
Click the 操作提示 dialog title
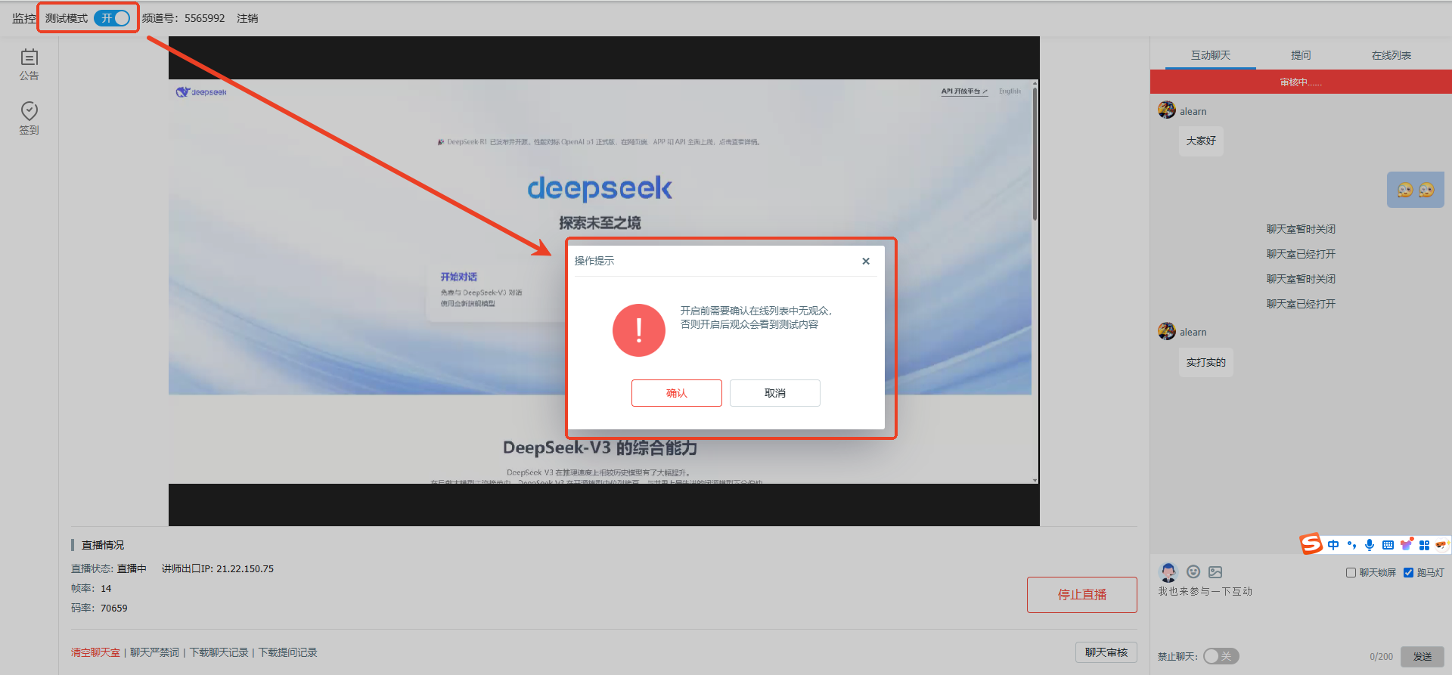click(594, 261)
